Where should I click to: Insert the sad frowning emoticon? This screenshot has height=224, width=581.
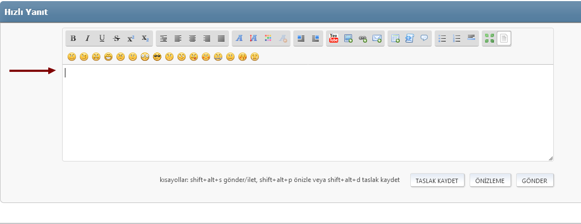coord(132,57)
